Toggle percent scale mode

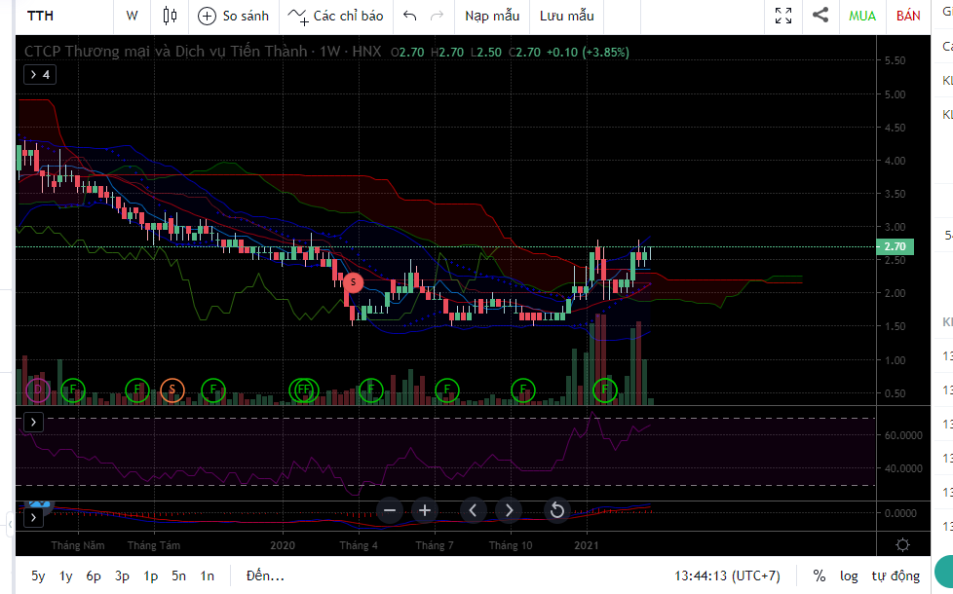[x=820, y=575]
